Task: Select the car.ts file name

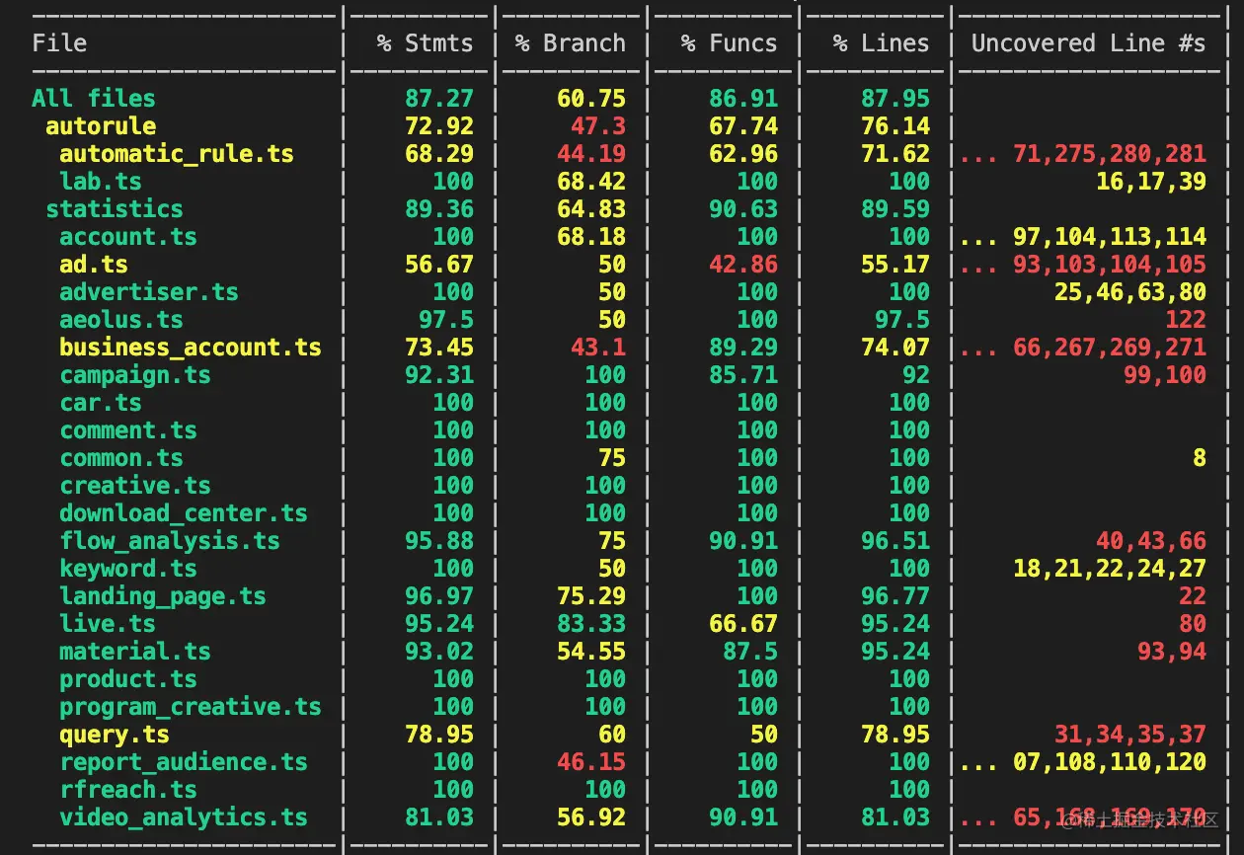Action: click(x=101, y=403)
